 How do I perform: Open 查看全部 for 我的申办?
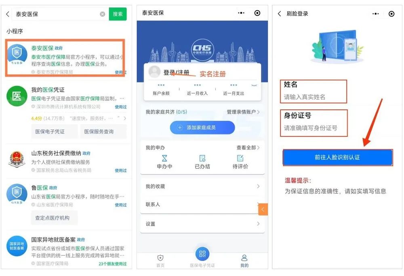pyautogui.click(x=248, y=148)
